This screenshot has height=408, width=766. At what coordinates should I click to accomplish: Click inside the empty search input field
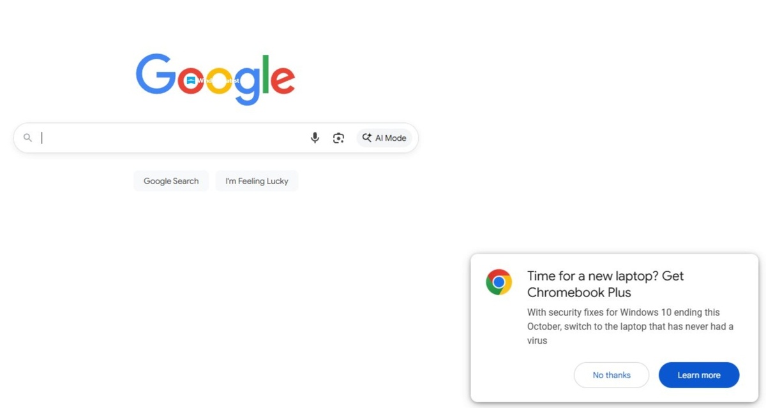160,138
